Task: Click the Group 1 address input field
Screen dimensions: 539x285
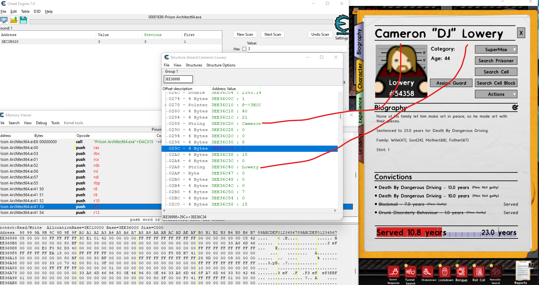Action: pos(178,79)
